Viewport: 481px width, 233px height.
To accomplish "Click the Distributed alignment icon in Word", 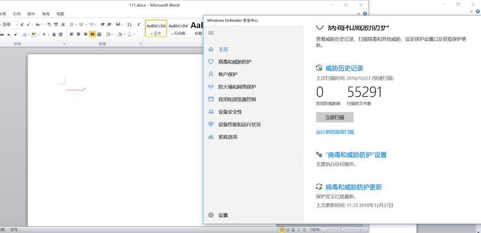I will tap(99, 34).
